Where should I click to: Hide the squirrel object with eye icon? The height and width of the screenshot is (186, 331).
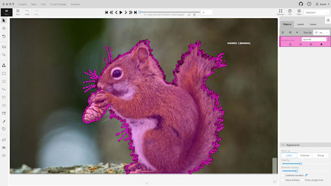pos(311,44)
